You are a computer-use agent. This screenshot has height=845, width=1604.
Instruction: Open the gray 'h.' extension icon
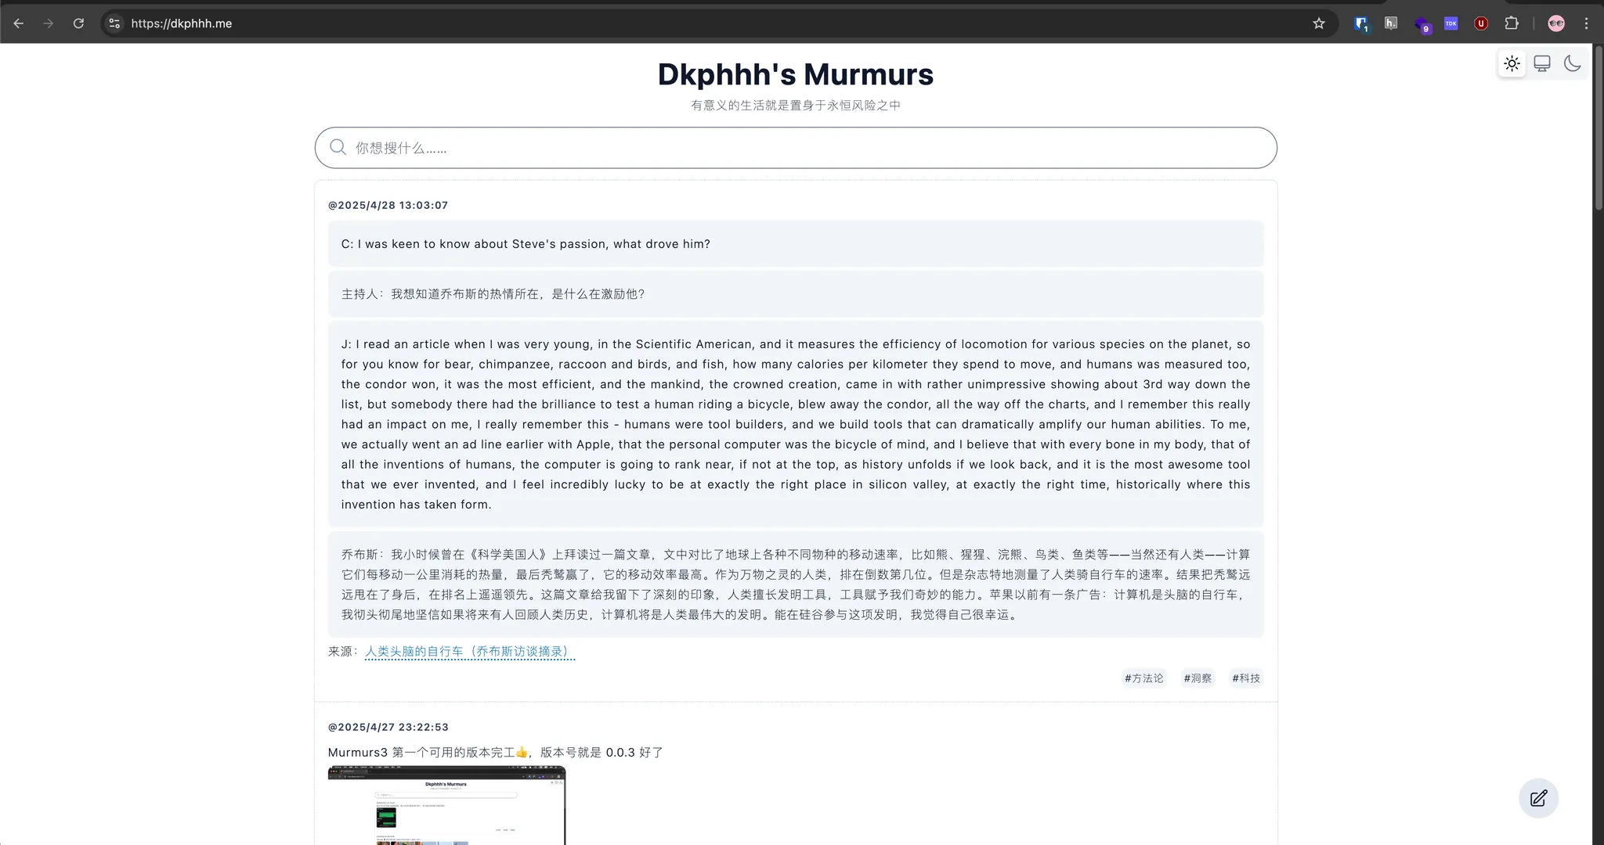point(1391,23)
